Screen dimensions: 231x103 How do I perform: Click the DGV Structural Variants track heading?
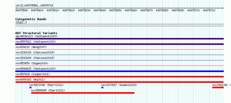[x=36, y=33]
